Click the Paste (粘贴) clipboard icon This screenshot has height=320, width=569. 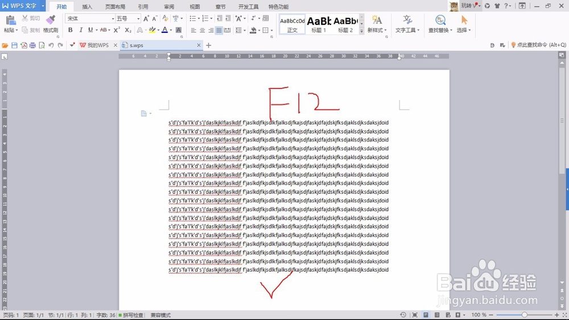[x=10, y=20]
